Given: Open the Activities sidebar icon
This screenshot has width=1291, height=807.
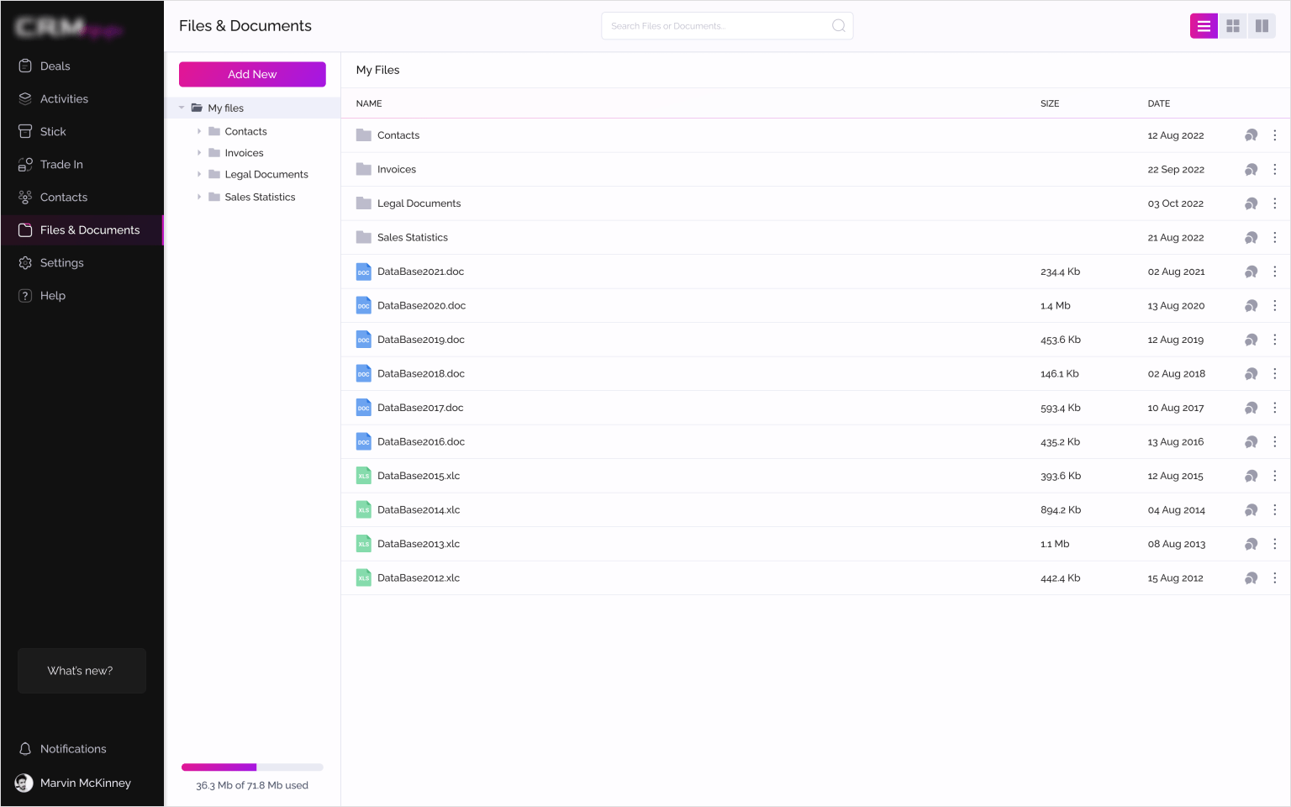Looking at the screenshot, I should (24, 98).
